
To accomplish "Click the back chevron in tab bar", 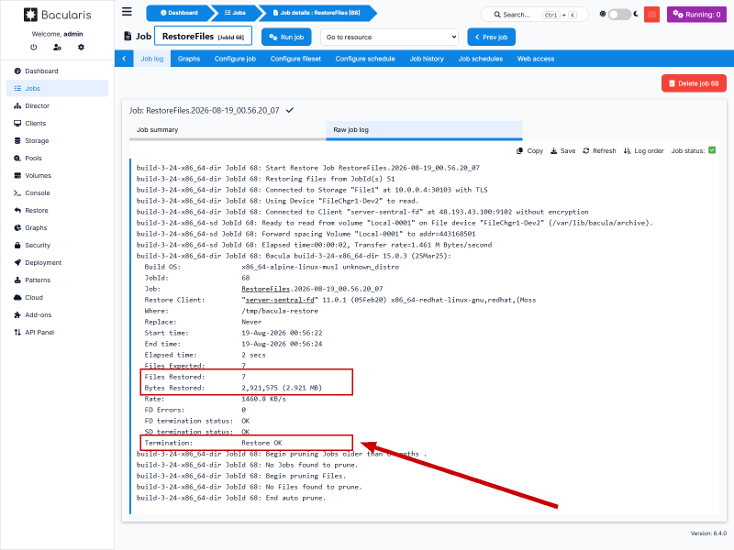I will (x=124, y=59).
